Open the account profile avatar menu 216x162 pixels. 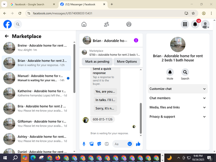point(205,24)
